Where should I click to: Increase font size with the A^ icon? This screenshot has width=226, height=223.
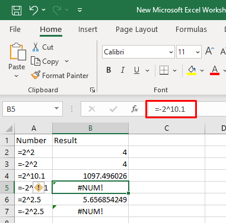point(209,51)
